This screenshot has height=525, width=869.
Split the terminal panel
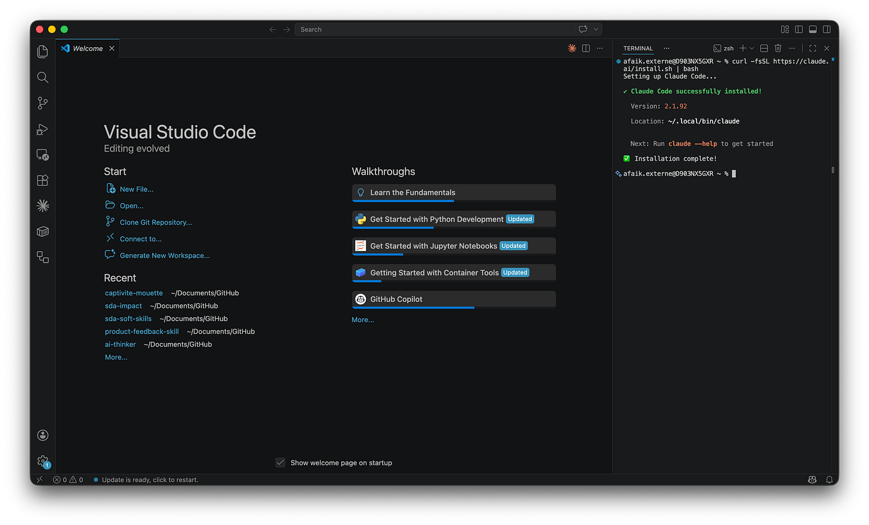[763, 48]
